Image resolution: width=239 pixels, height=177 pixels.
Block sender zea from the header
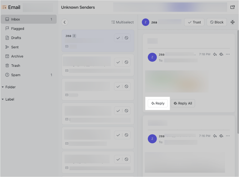click(217, 22)
